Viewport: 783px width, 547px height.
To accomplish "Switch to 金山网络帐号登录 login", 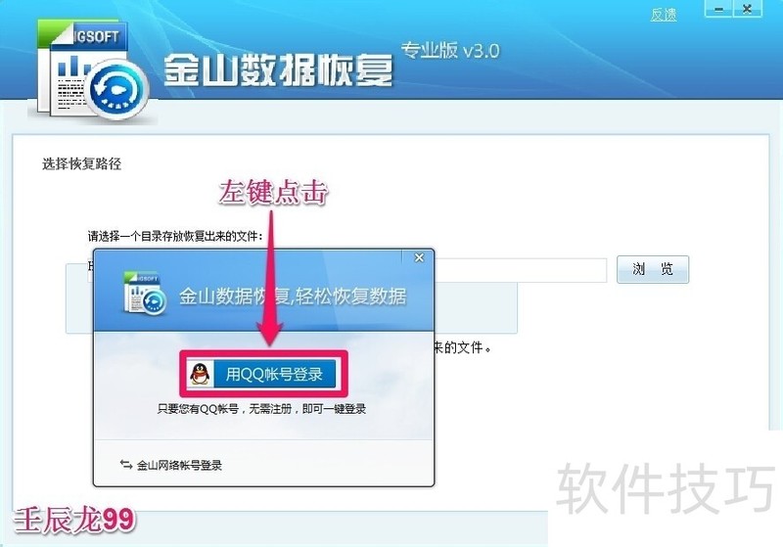I will coord(179,465).
